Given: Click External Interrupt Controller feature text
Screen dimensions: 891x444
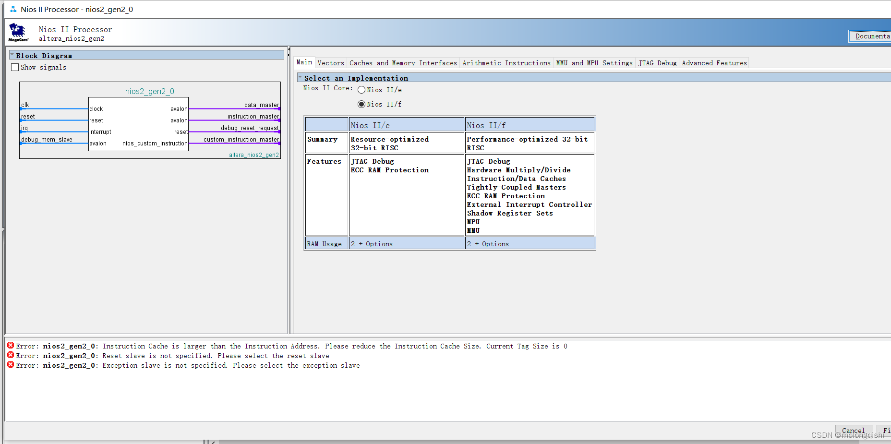Looking at the screenshot, I should (530, 204).
